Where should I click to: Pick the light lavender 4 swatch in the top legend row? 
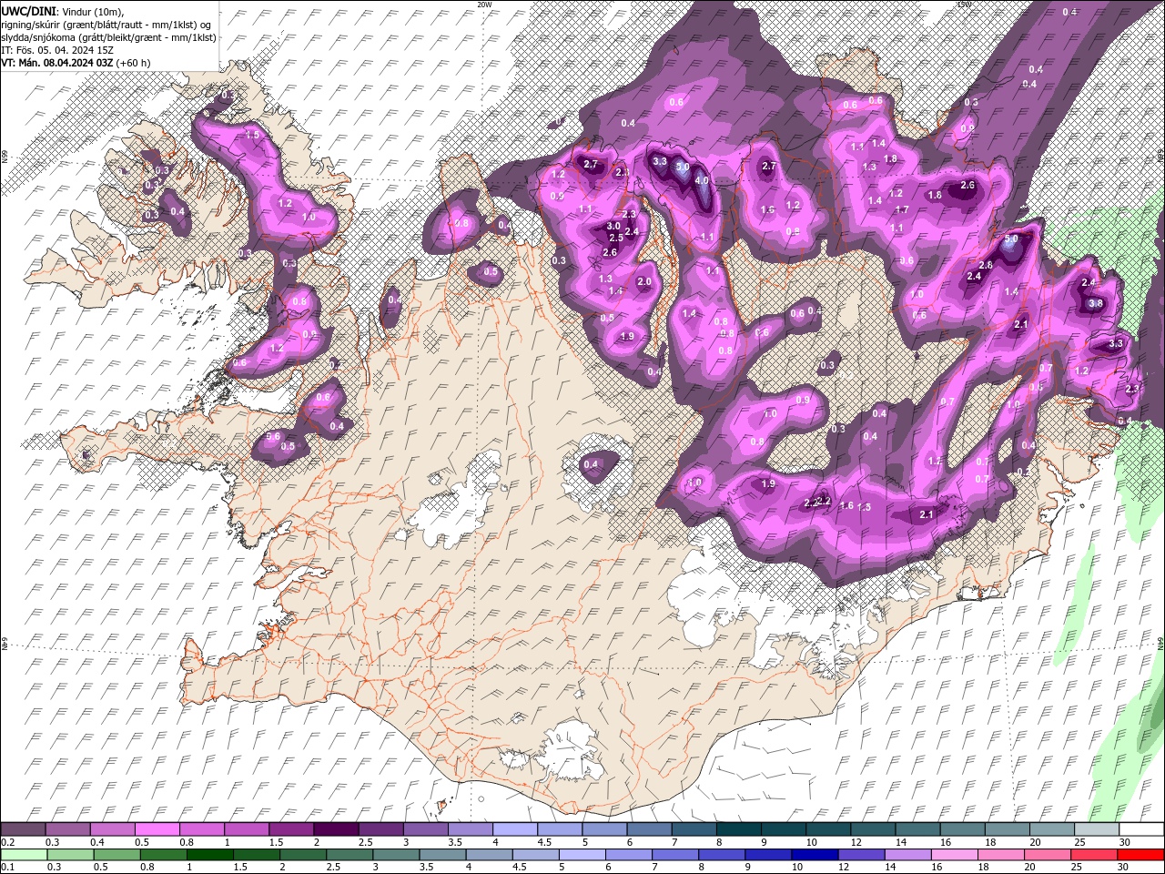515,829
